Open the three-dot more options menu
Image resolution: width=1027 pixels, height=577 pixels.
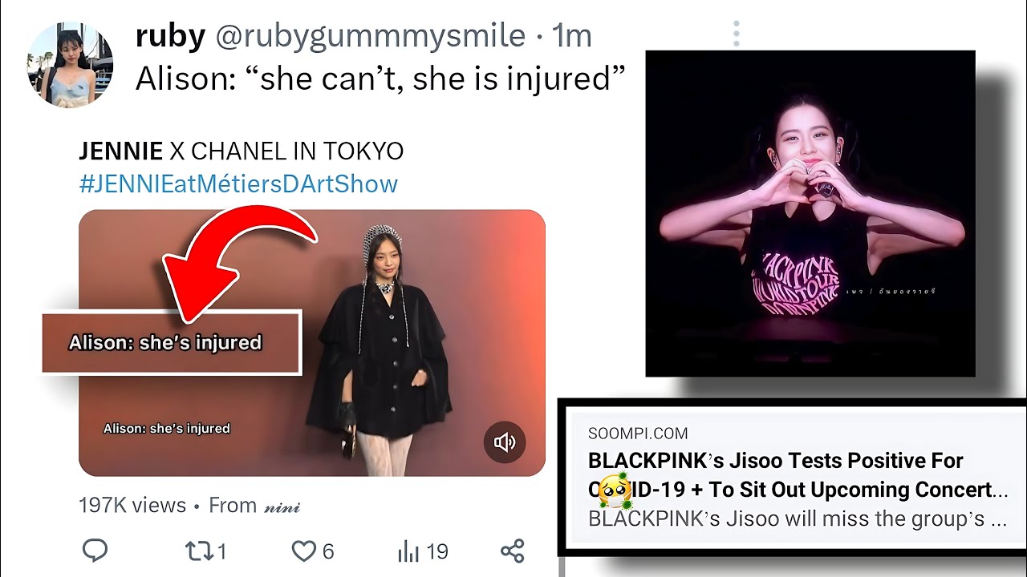point(736,34)
